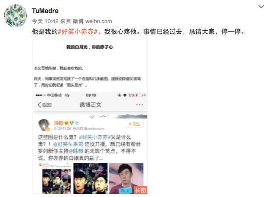Image resolution: width=271 pixels, height=197 pixels.
Task: Open the middle two-faces photo thumbnail
Action: [x=90, y=178]
